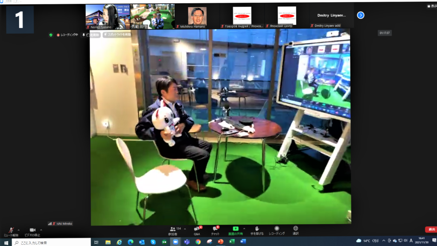Viewport: 437px width, 246px height.
Task: Adjust volume via tray speaker icon
Action: click(405, 241)
